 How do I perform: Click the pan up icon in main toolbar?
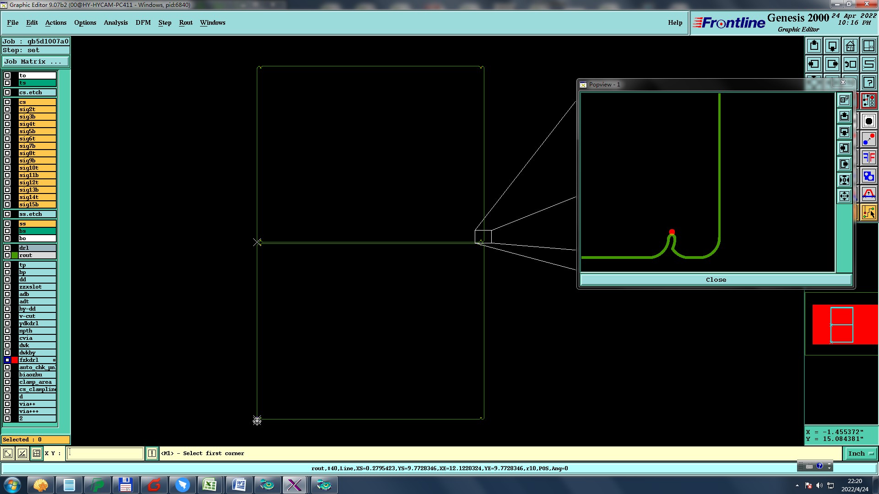click(814, 46)
